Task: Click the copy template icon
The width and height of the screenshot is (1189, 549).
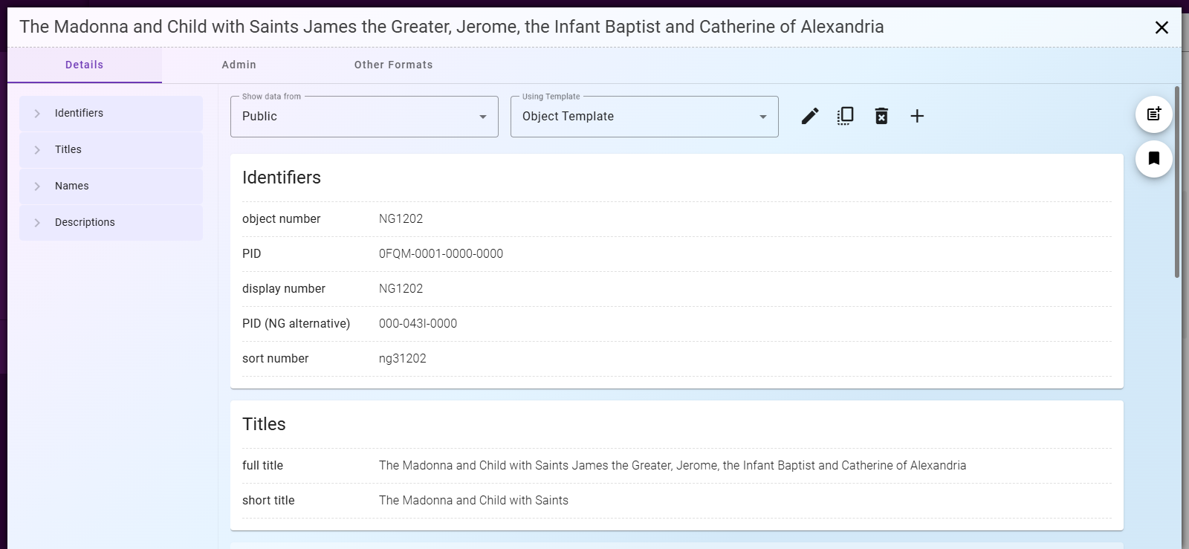Action: [846, 116]
